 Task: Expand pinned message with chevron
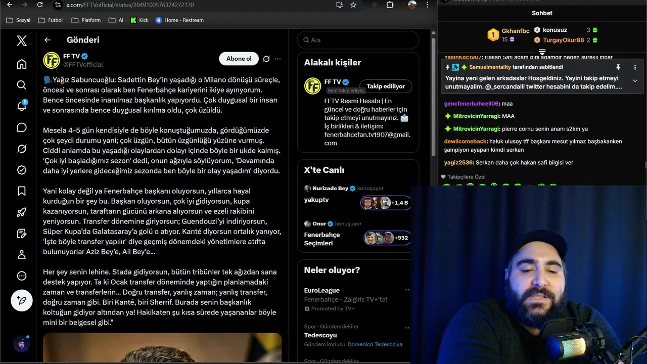(635, 80)
